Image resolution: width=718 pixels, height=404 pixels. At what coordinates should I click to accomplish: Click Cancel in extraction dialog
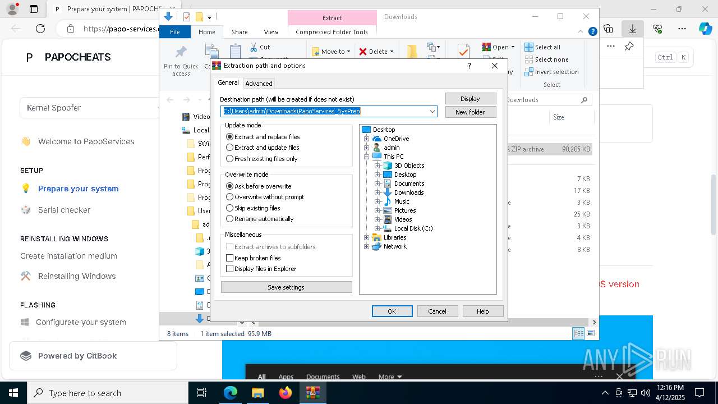point(438,311)
